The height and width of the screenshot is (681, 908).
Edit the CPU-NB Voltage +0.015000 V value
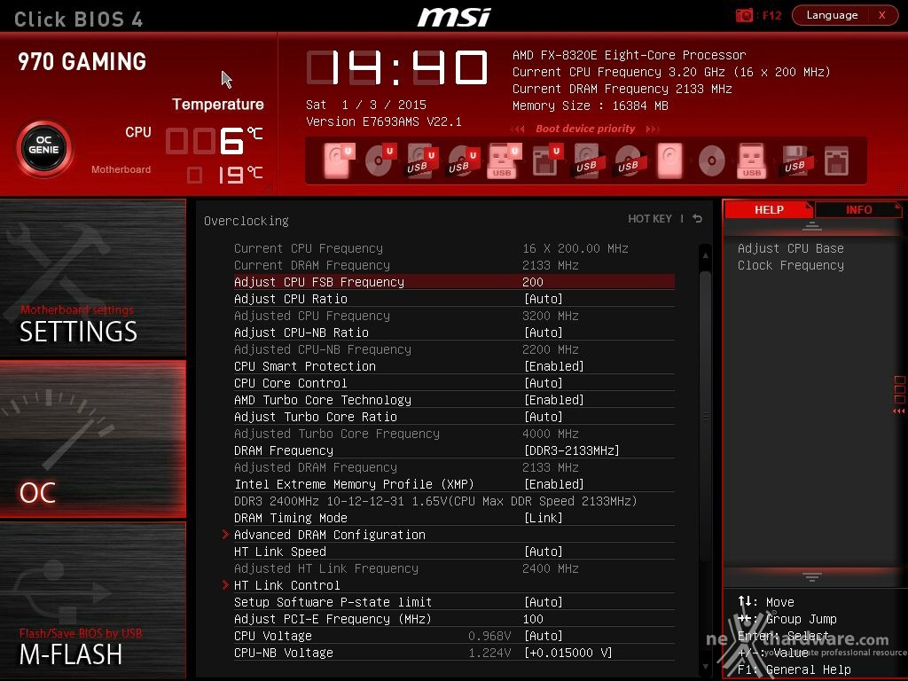click(x=568, y=653)
